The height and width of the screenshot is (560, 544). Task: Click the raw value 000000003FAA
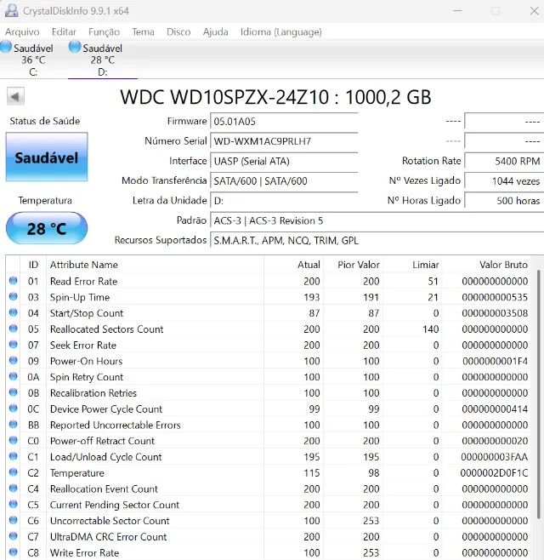[x=495, y=457]
